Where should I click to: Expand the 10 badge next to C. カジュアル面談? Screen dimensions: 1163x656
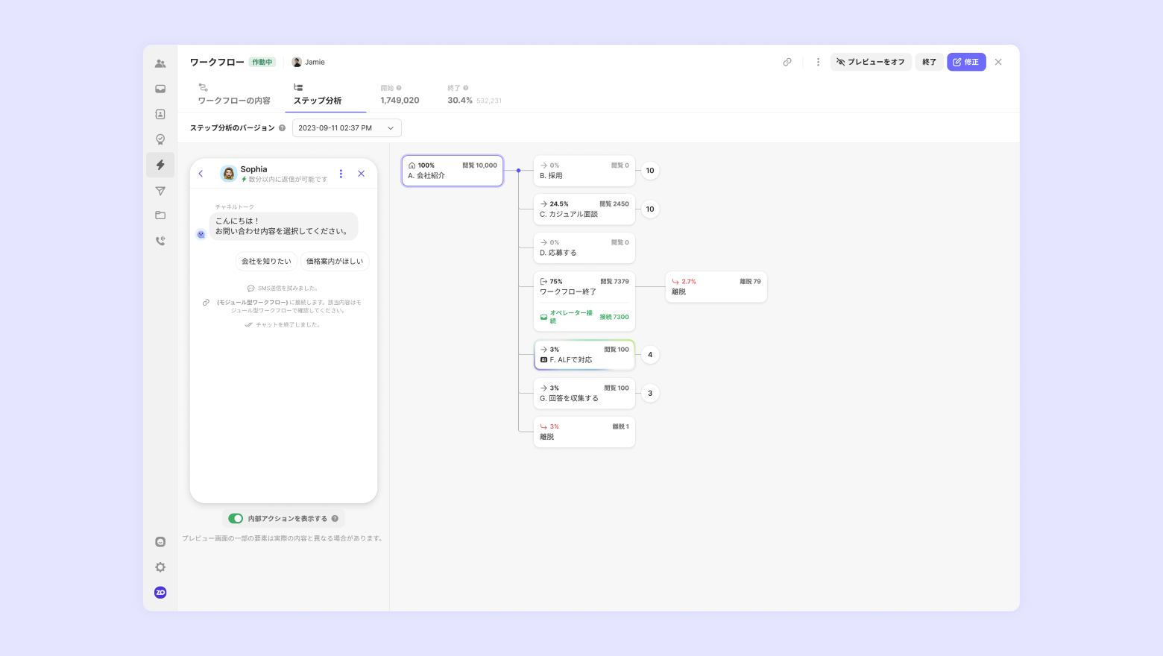[x=650, y=209]
